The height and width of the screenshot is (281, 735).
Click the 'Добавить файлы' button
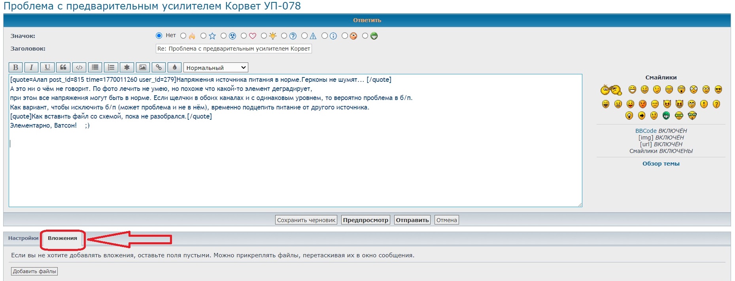pyautogui.click(x=34, y=272)
